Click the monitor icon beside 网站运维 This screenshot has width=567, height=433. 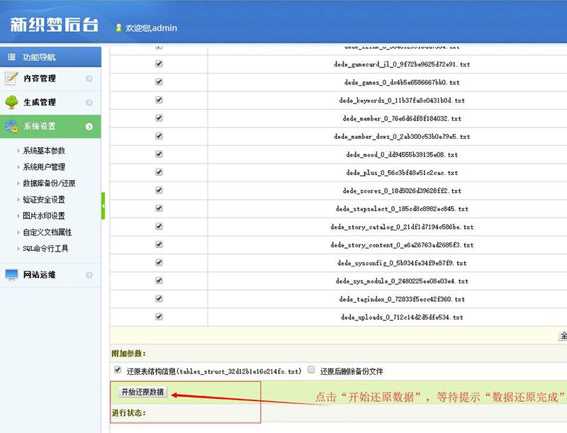pos(11,275)
